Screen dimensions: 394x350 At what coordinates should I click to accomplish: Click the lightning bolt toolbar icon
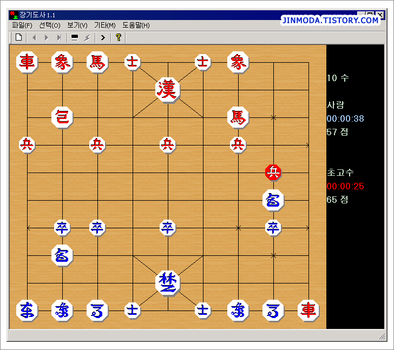[87, 38]
